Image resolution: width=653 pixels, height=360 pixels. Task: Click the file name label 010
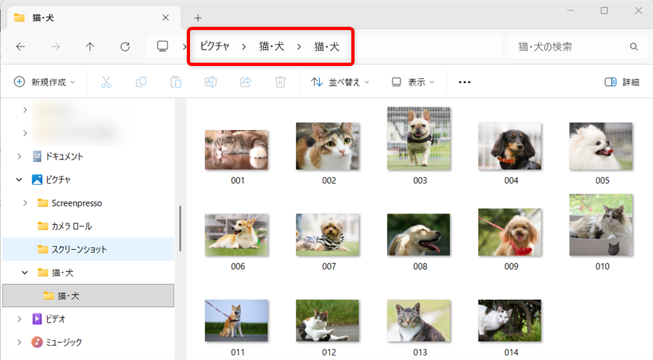click(x=602, y=267)
